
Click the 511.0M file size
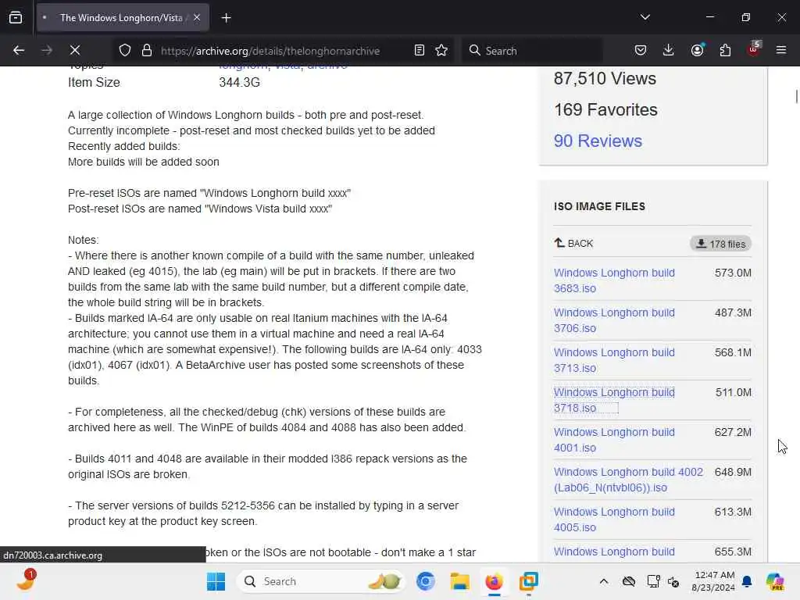pos(733,392)
